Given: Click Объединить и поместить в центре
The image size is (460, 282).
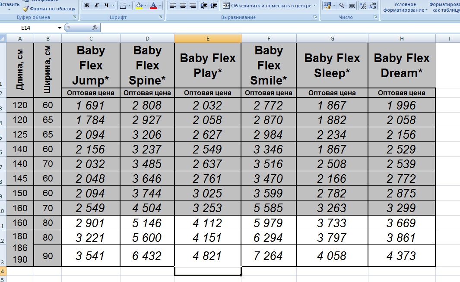Looking at the screenshot, I should pyautogui.click(x=270, y=6).
